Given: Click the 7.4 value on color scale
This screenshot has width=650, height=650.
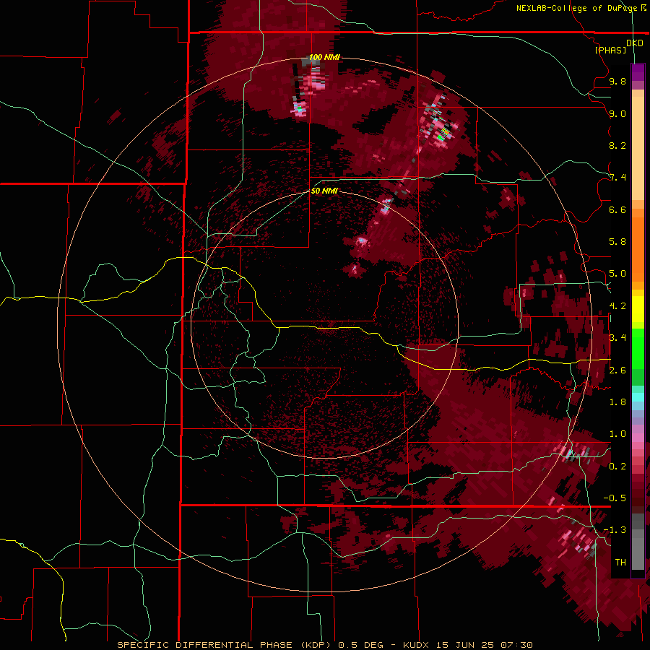Looking at the screenshot, I should (x=617, y=178).
